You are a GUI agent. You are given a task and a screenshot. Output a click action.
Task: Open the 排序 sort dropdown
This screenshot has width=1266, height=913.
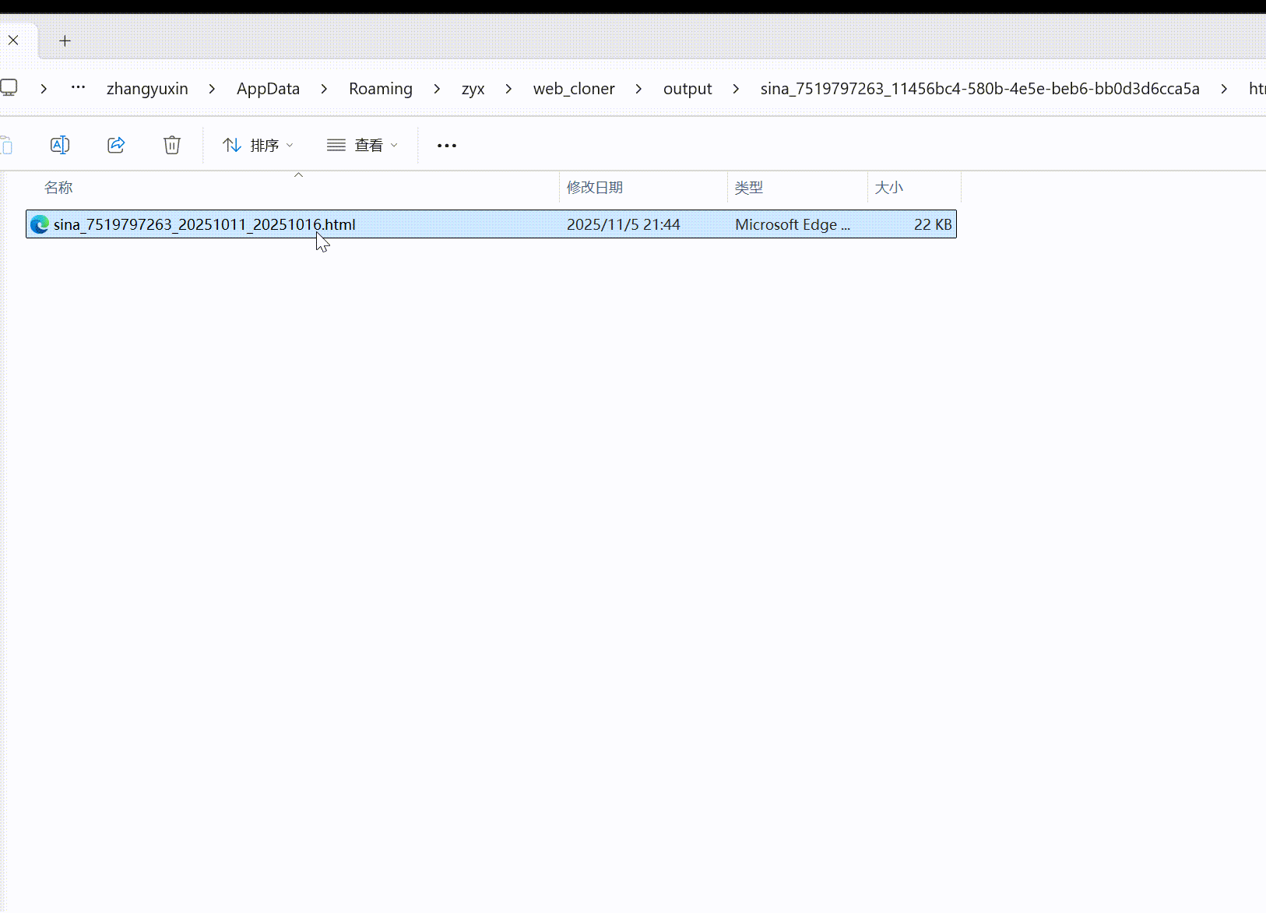point(258,146)
